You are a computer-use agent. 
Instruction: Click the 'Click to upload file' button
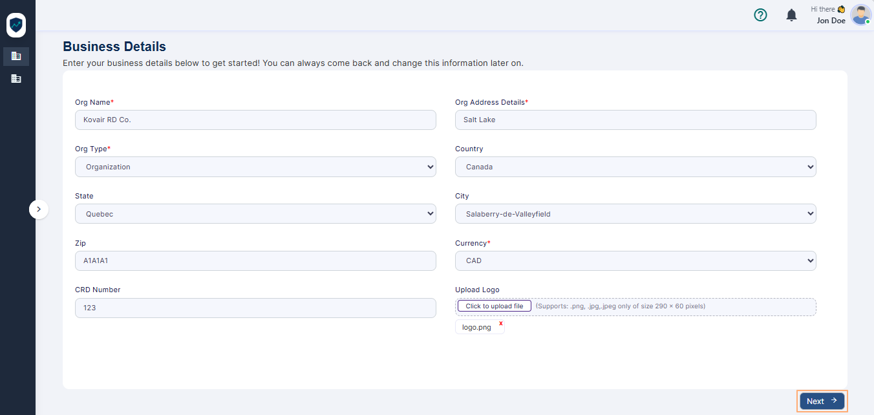pos(495,306)
